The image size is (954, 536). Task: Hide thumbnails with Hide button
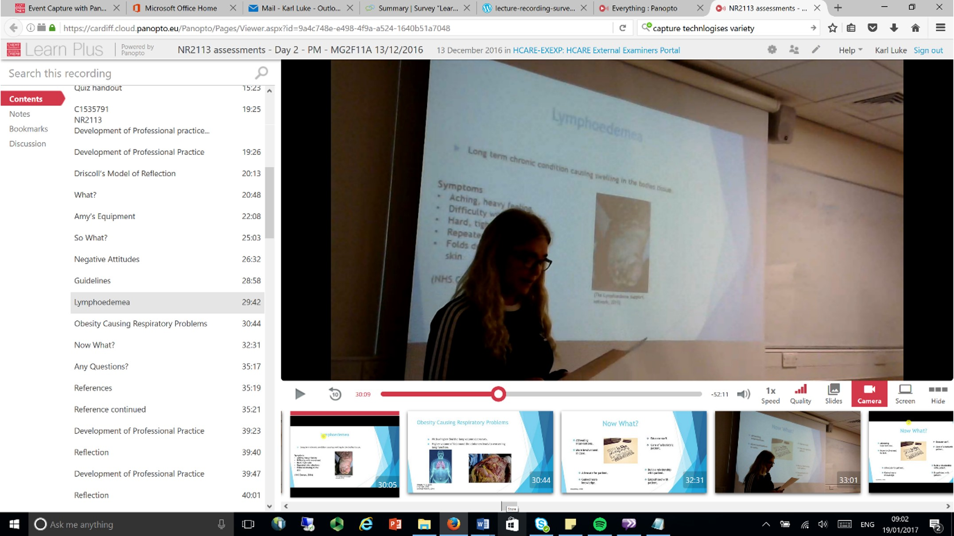(x=938, y=394)
